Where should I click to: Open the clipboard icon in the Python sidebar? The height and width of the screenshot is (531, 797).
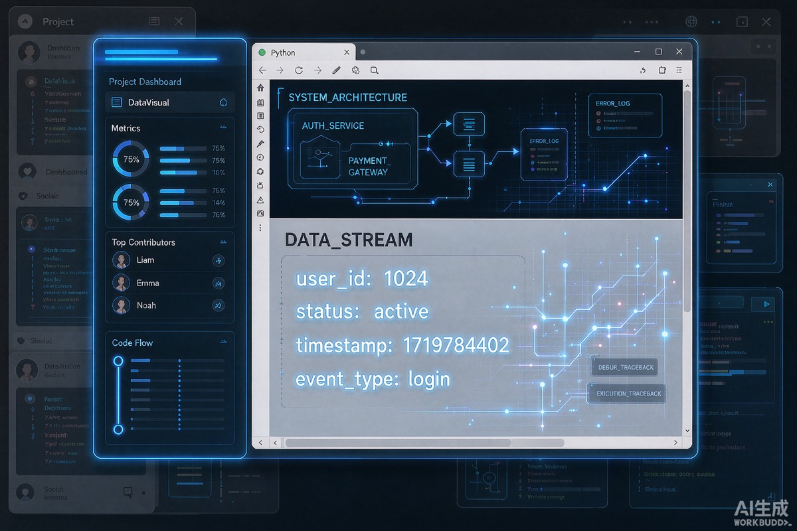[260, 102]
